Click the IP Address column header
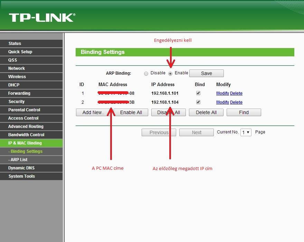This screenshot has width=304, height=242. coord(163,85)
